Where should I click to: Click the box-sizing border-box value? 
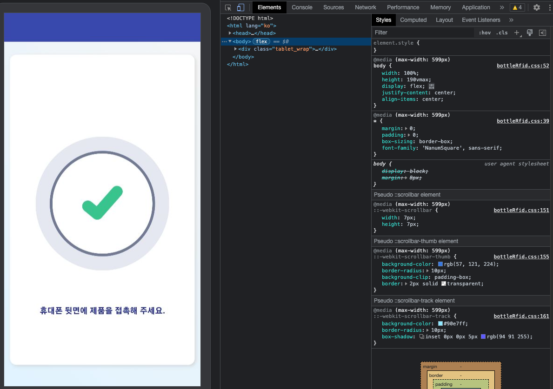434,142
